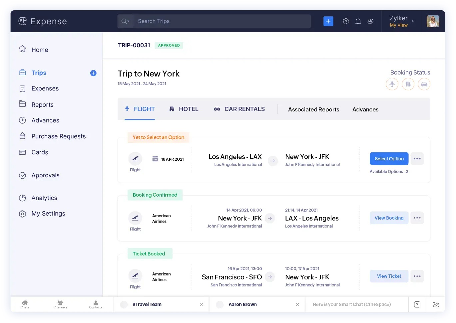
Task: Click the car icon under Booking Status
Action: pyautogui.click(x=424, y=84)
